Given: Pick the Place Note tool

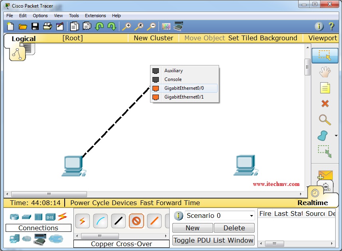Looking at the screenshot, I should (325, 88).
